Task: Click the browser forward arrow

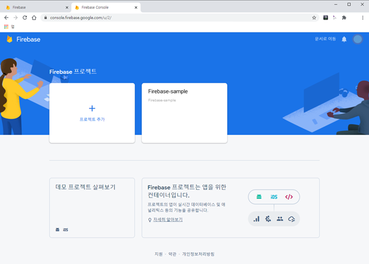Action: coord(16,17)
